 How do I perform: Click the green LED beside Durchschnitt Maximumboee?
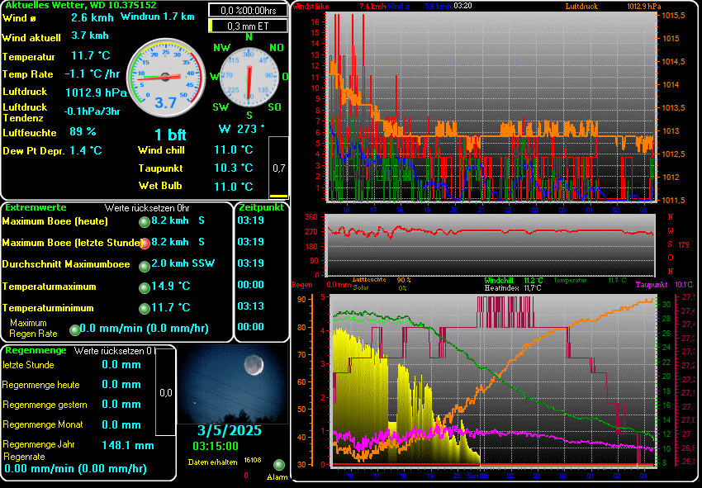[145, 267]
